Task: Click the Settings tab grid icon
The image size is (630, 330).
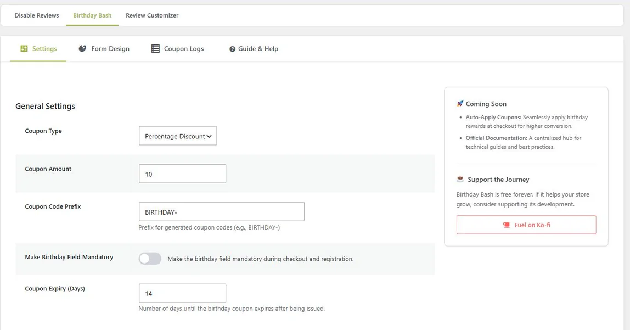Action: [x=24, y=49]
